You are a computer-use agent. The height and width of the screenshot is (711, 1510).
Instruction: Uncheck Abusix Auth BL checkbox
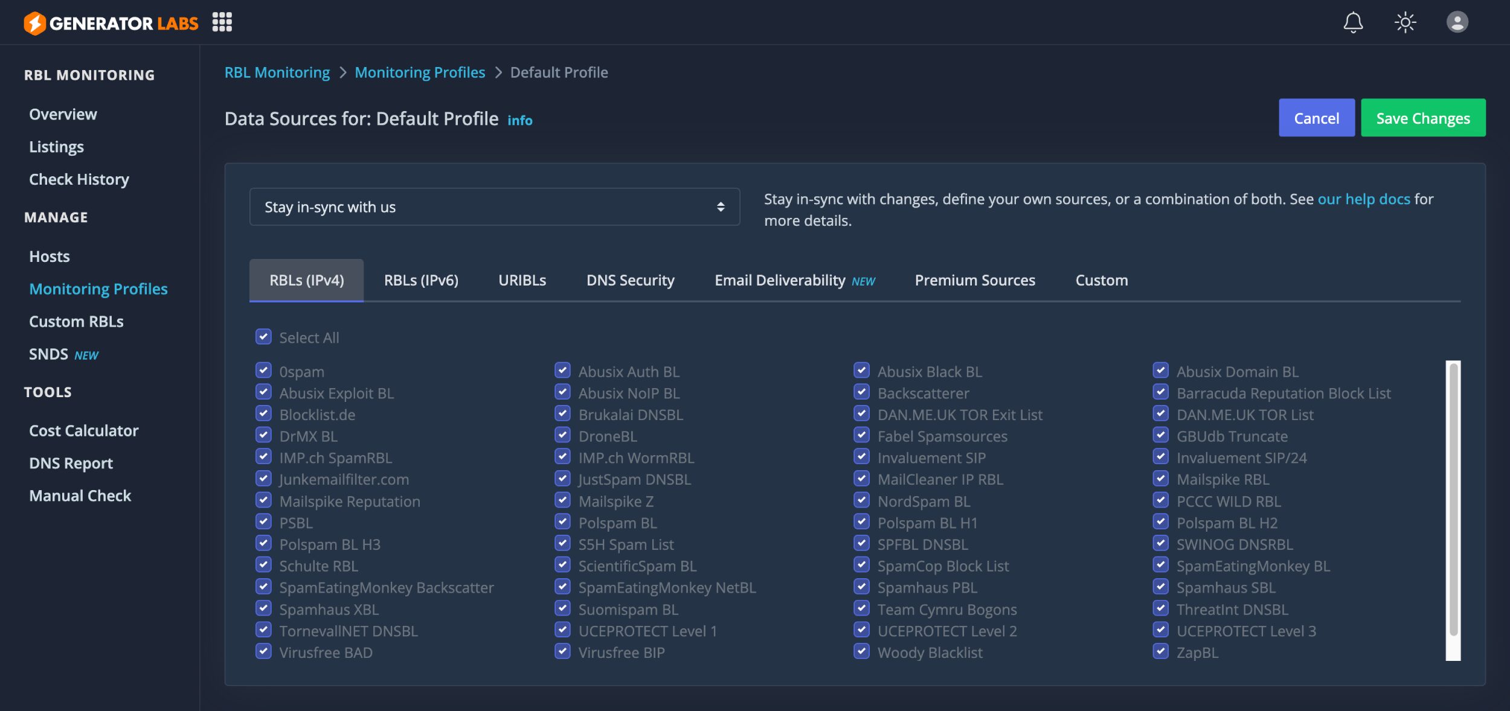(562, 371)
